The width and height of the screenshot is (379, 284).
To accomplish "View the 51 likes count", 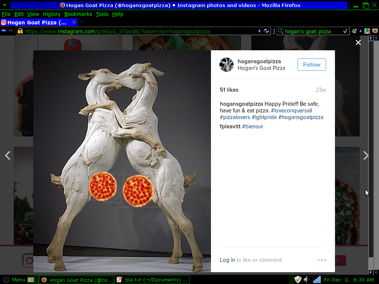I will (x=229, y=90).
